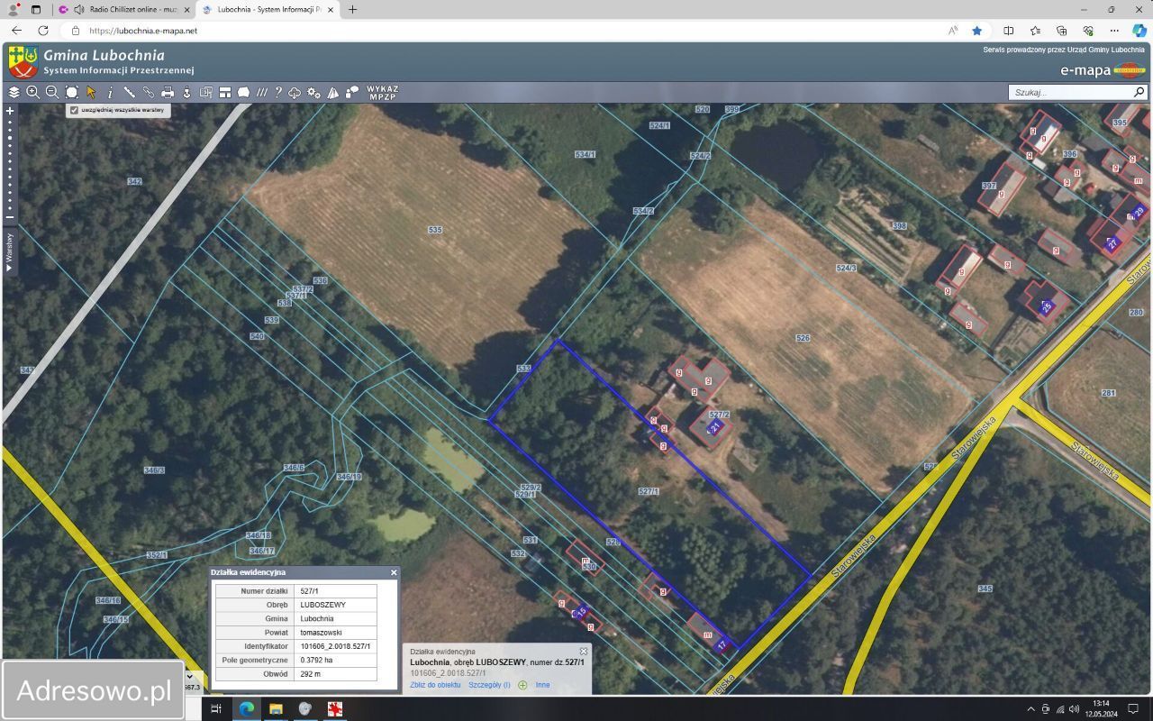Select the zoom in magnifier tool

point(33,92)
